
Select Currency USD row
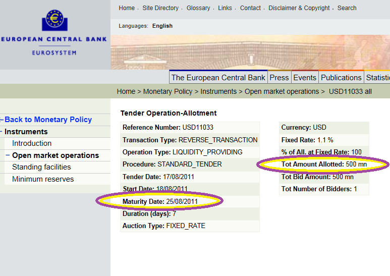point(324,128)
